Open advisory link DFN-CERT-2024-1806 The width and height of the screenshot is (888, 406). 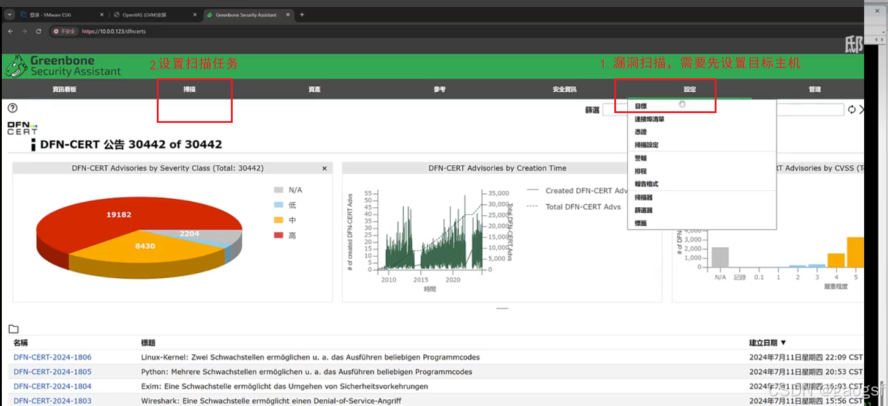(x=53, y=357)
